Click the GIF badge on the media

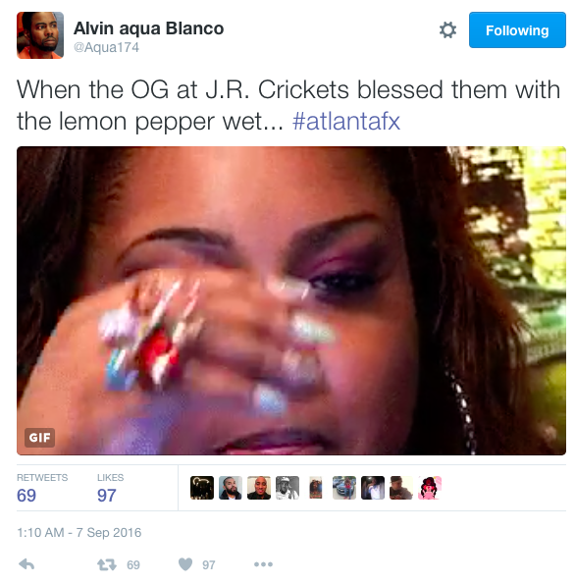point(39,437)
